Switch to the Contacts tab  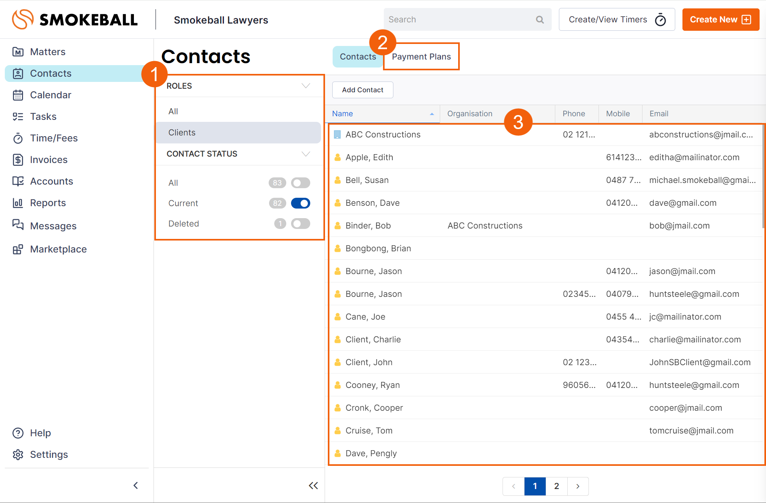358,57
